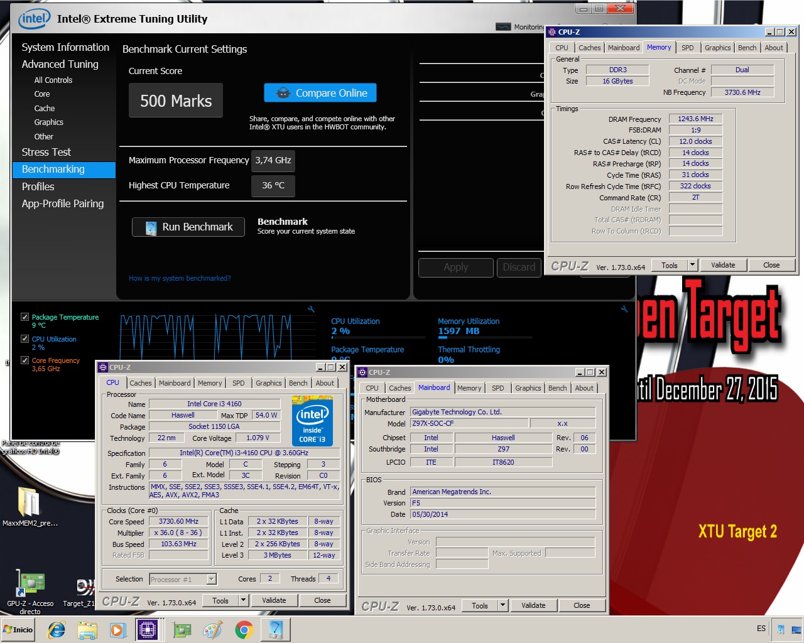Viewport: 804px width, 643px height.
Task: Select Cache under Advanced Tuning
Action: pos(45,109)
